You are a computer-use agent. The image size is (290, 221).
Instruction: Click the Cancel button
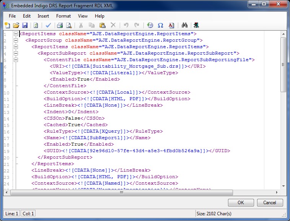pos(270,203)
